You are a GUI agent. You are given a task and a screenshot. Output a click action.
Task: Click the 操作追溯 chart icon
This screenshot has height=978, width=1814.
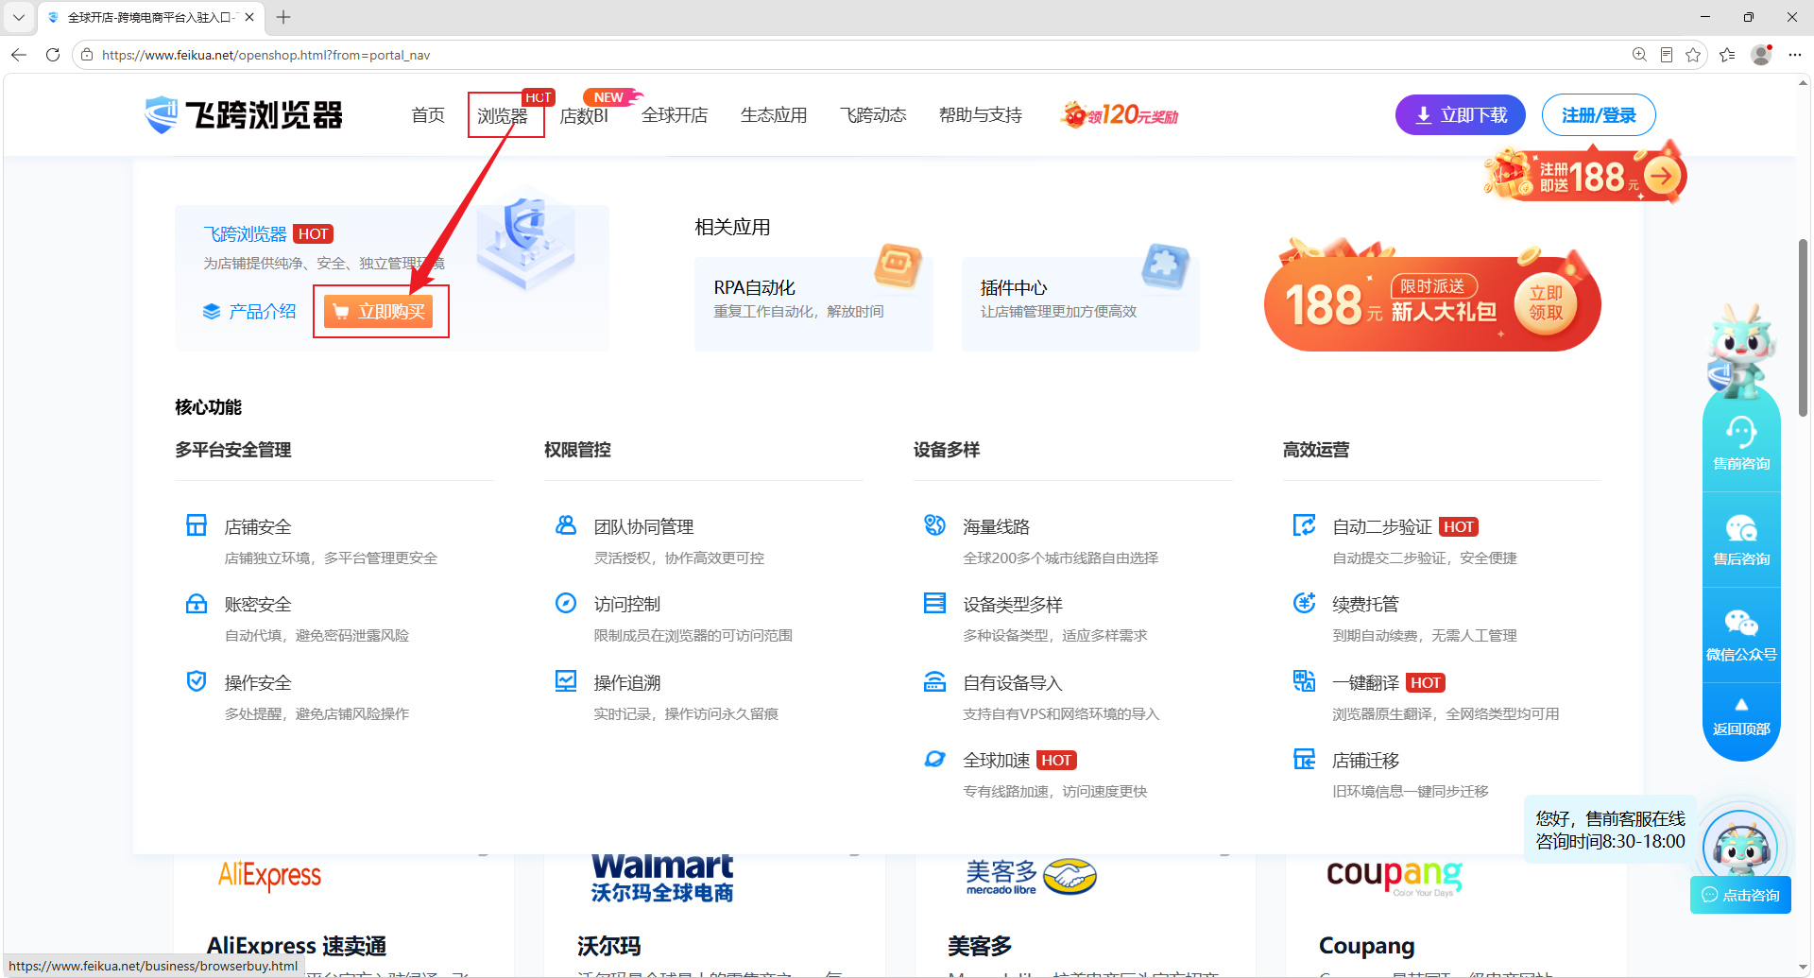566,681
